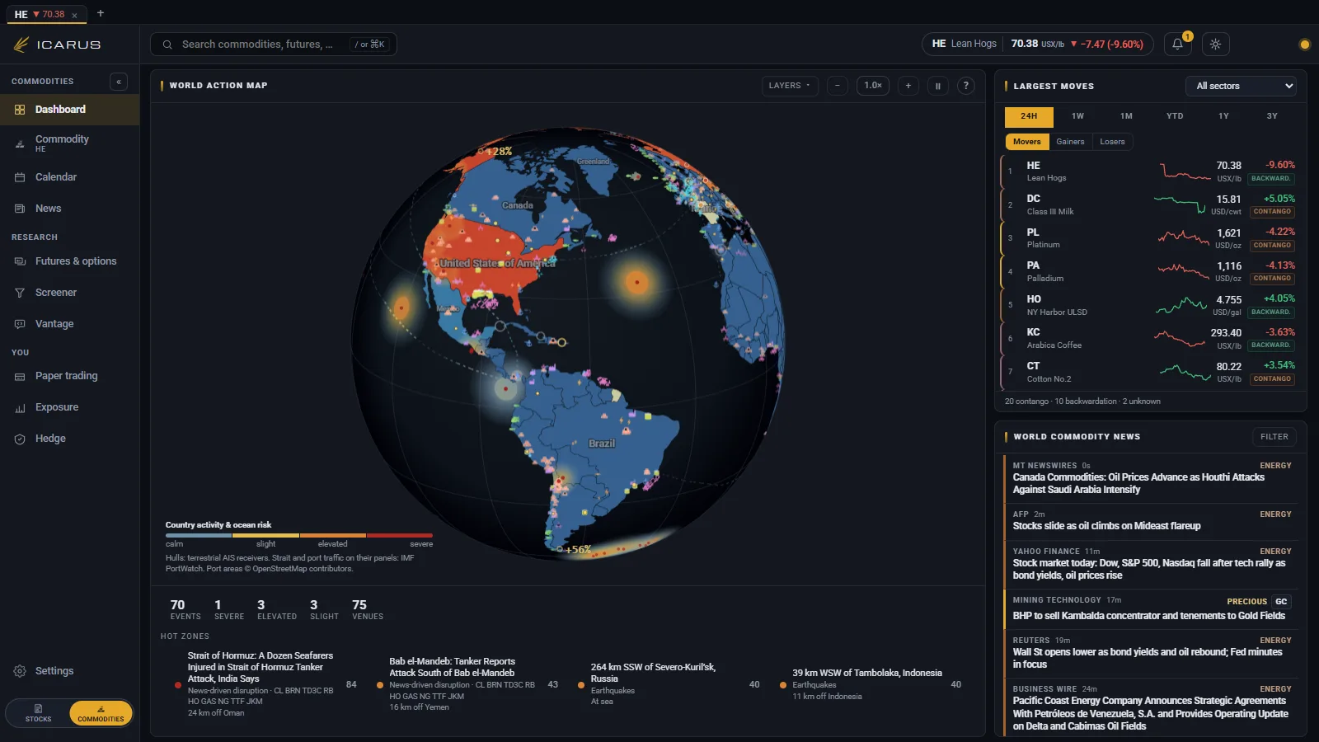Viewport: 1319px width, 742px height.
Task: Select the YTD timeframe tab
Action: point(1175,116)
